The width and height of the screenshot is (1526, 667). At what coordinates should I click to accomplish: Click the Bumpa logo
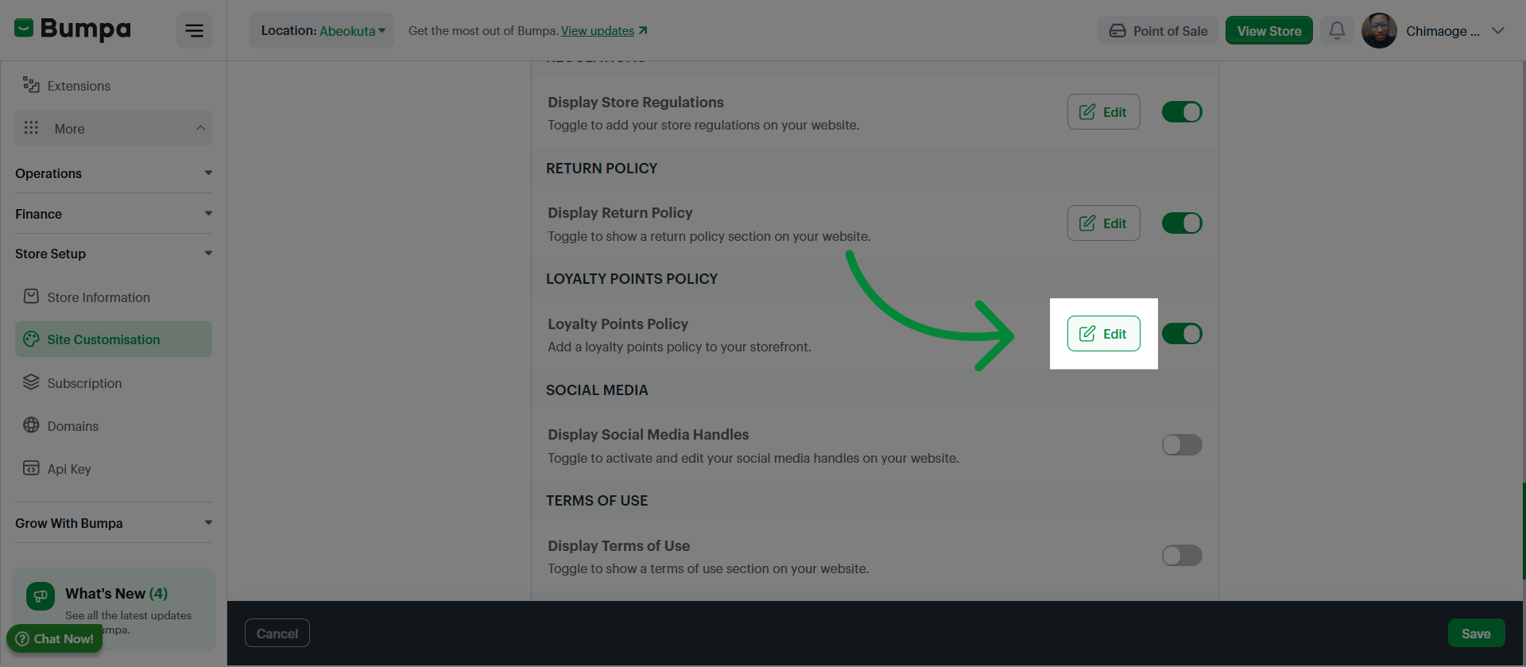click(x=72, y=29)
